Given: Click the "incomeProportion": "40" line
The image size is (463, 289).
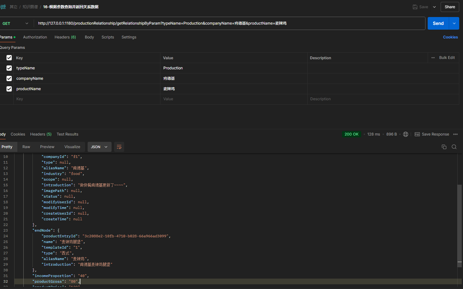Looking at the screenshot, I should (61, 276).
